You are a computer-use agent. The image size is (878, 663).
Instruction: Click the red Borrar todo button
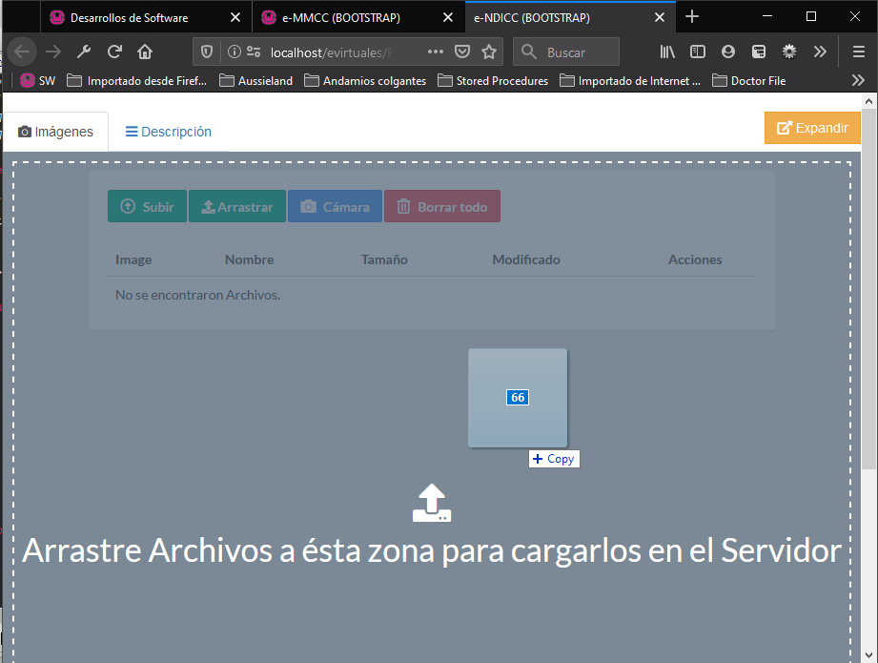pos(441,207)
